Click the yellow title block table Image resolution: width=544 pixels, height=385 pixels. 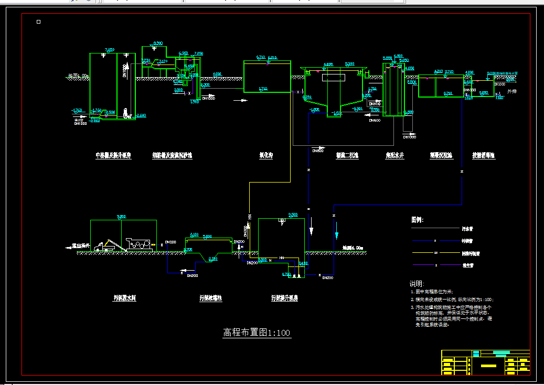(x=486, y=362)
